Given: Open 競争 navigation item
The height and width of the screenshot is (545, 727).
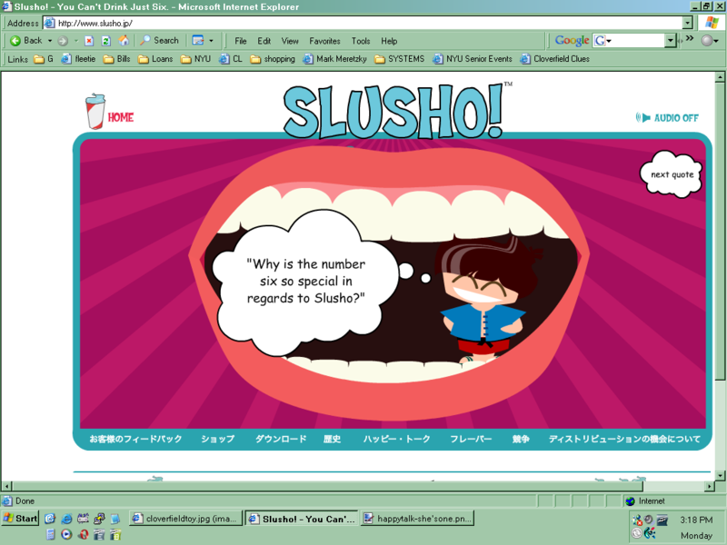Looking at the screenshot, I should tap(520, 439).
